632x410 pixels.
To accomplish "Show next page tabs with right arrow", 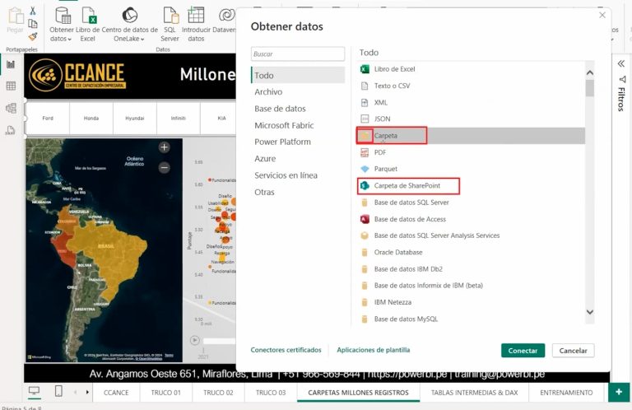I will pyautogui.click(x=87, y=392).
